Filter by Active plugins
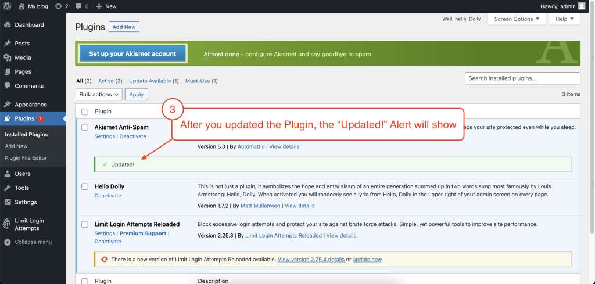The height and width of the screenshot is (284, 595). [106, 81]
